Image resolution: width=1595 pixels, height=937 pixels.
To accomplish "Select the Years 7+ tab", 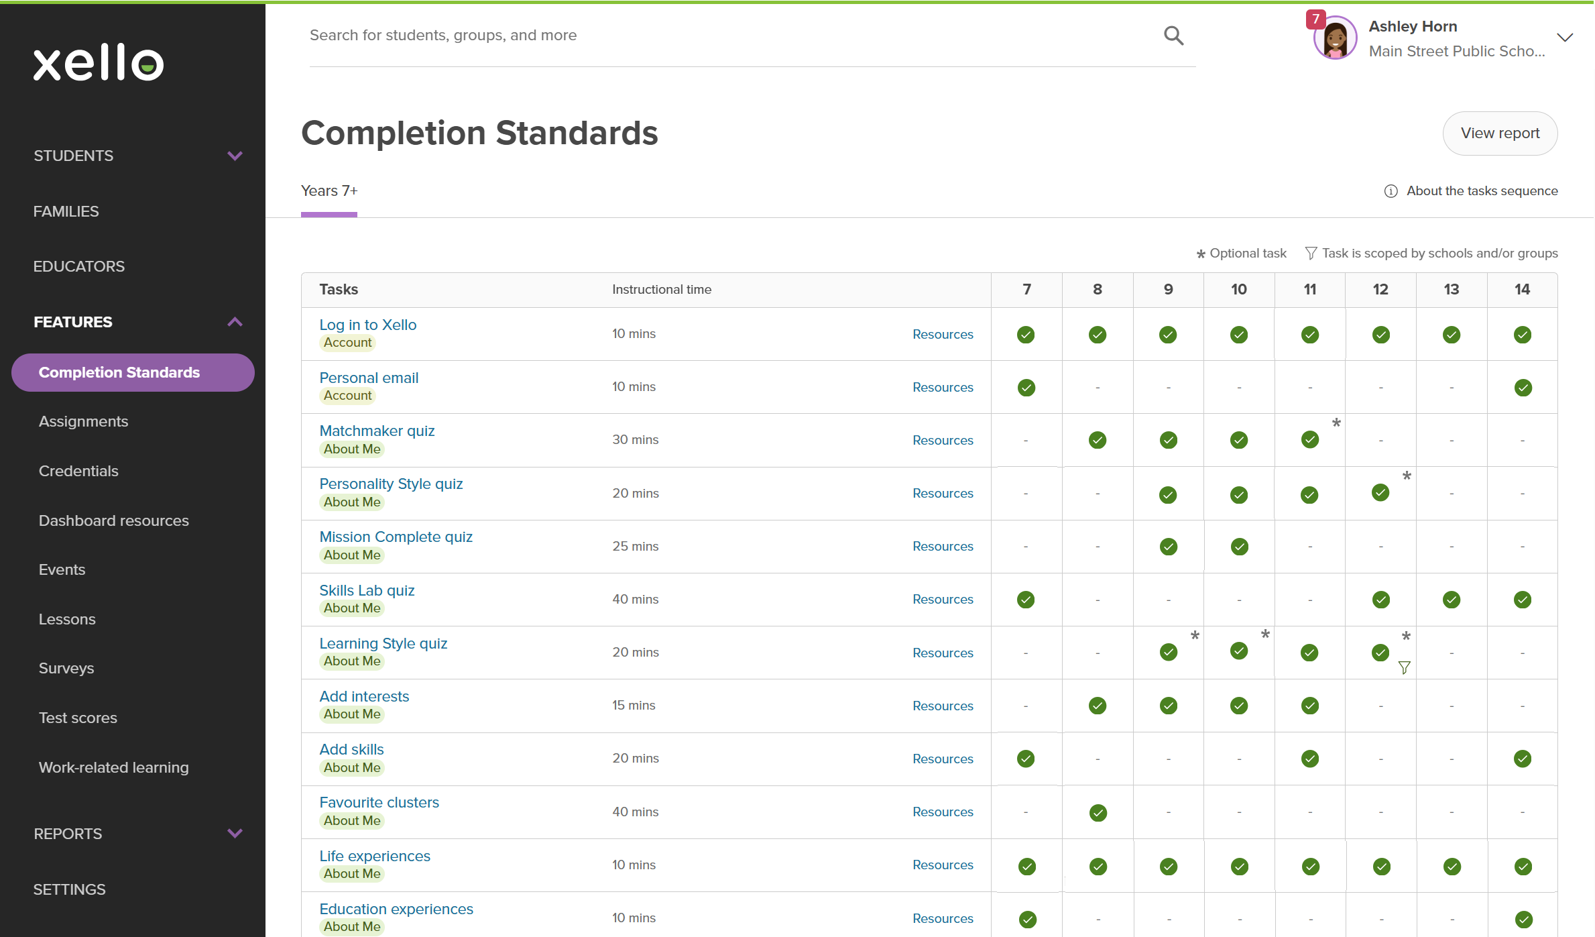I will 329,191.
